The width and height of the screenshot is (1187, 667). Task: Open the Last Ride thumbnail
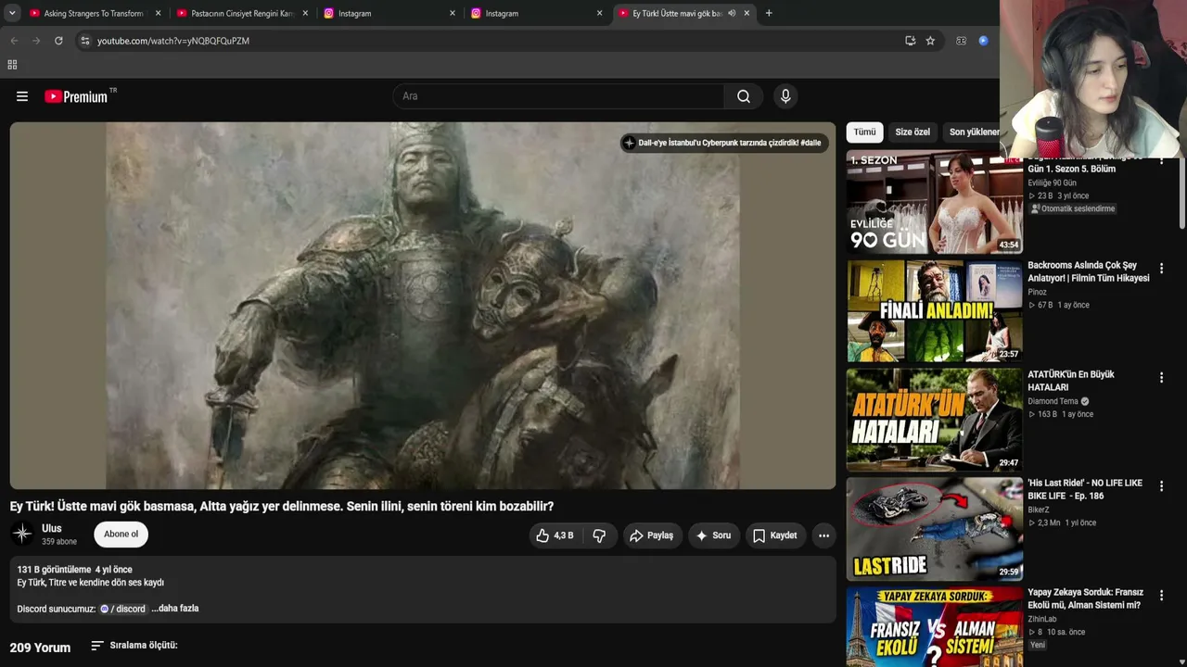tap(935, 528)
